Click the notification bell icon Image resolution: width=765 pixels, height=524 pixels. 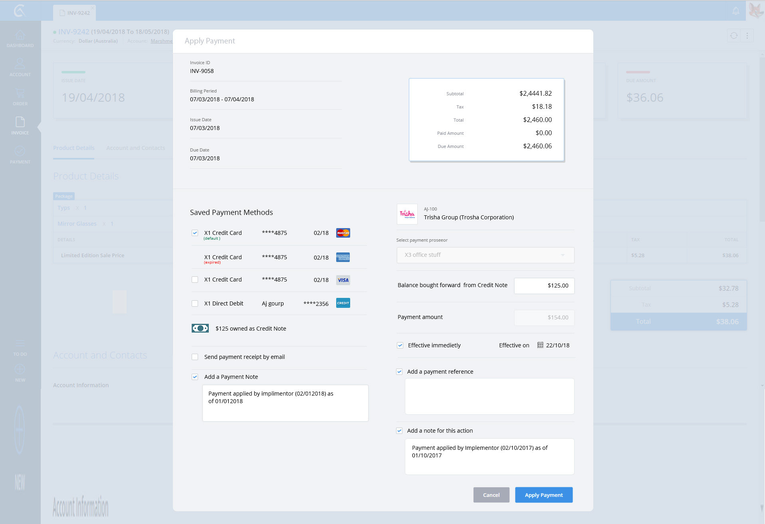click(x=735, y=11)
